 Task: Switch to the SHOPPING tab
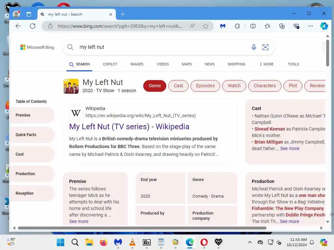point(236,64)
